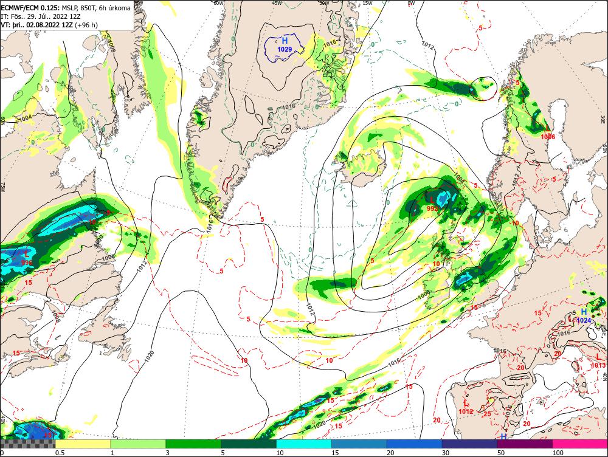Click the light green 1–3 legend swatch
608x457 pixels.
tap(138, 444)
